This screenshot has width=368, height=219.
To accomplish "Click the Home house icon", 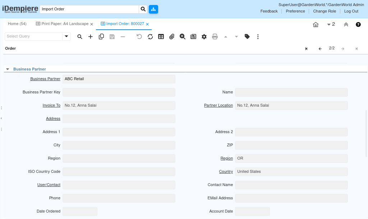I will pyautogui.click(x=316, y=25).
